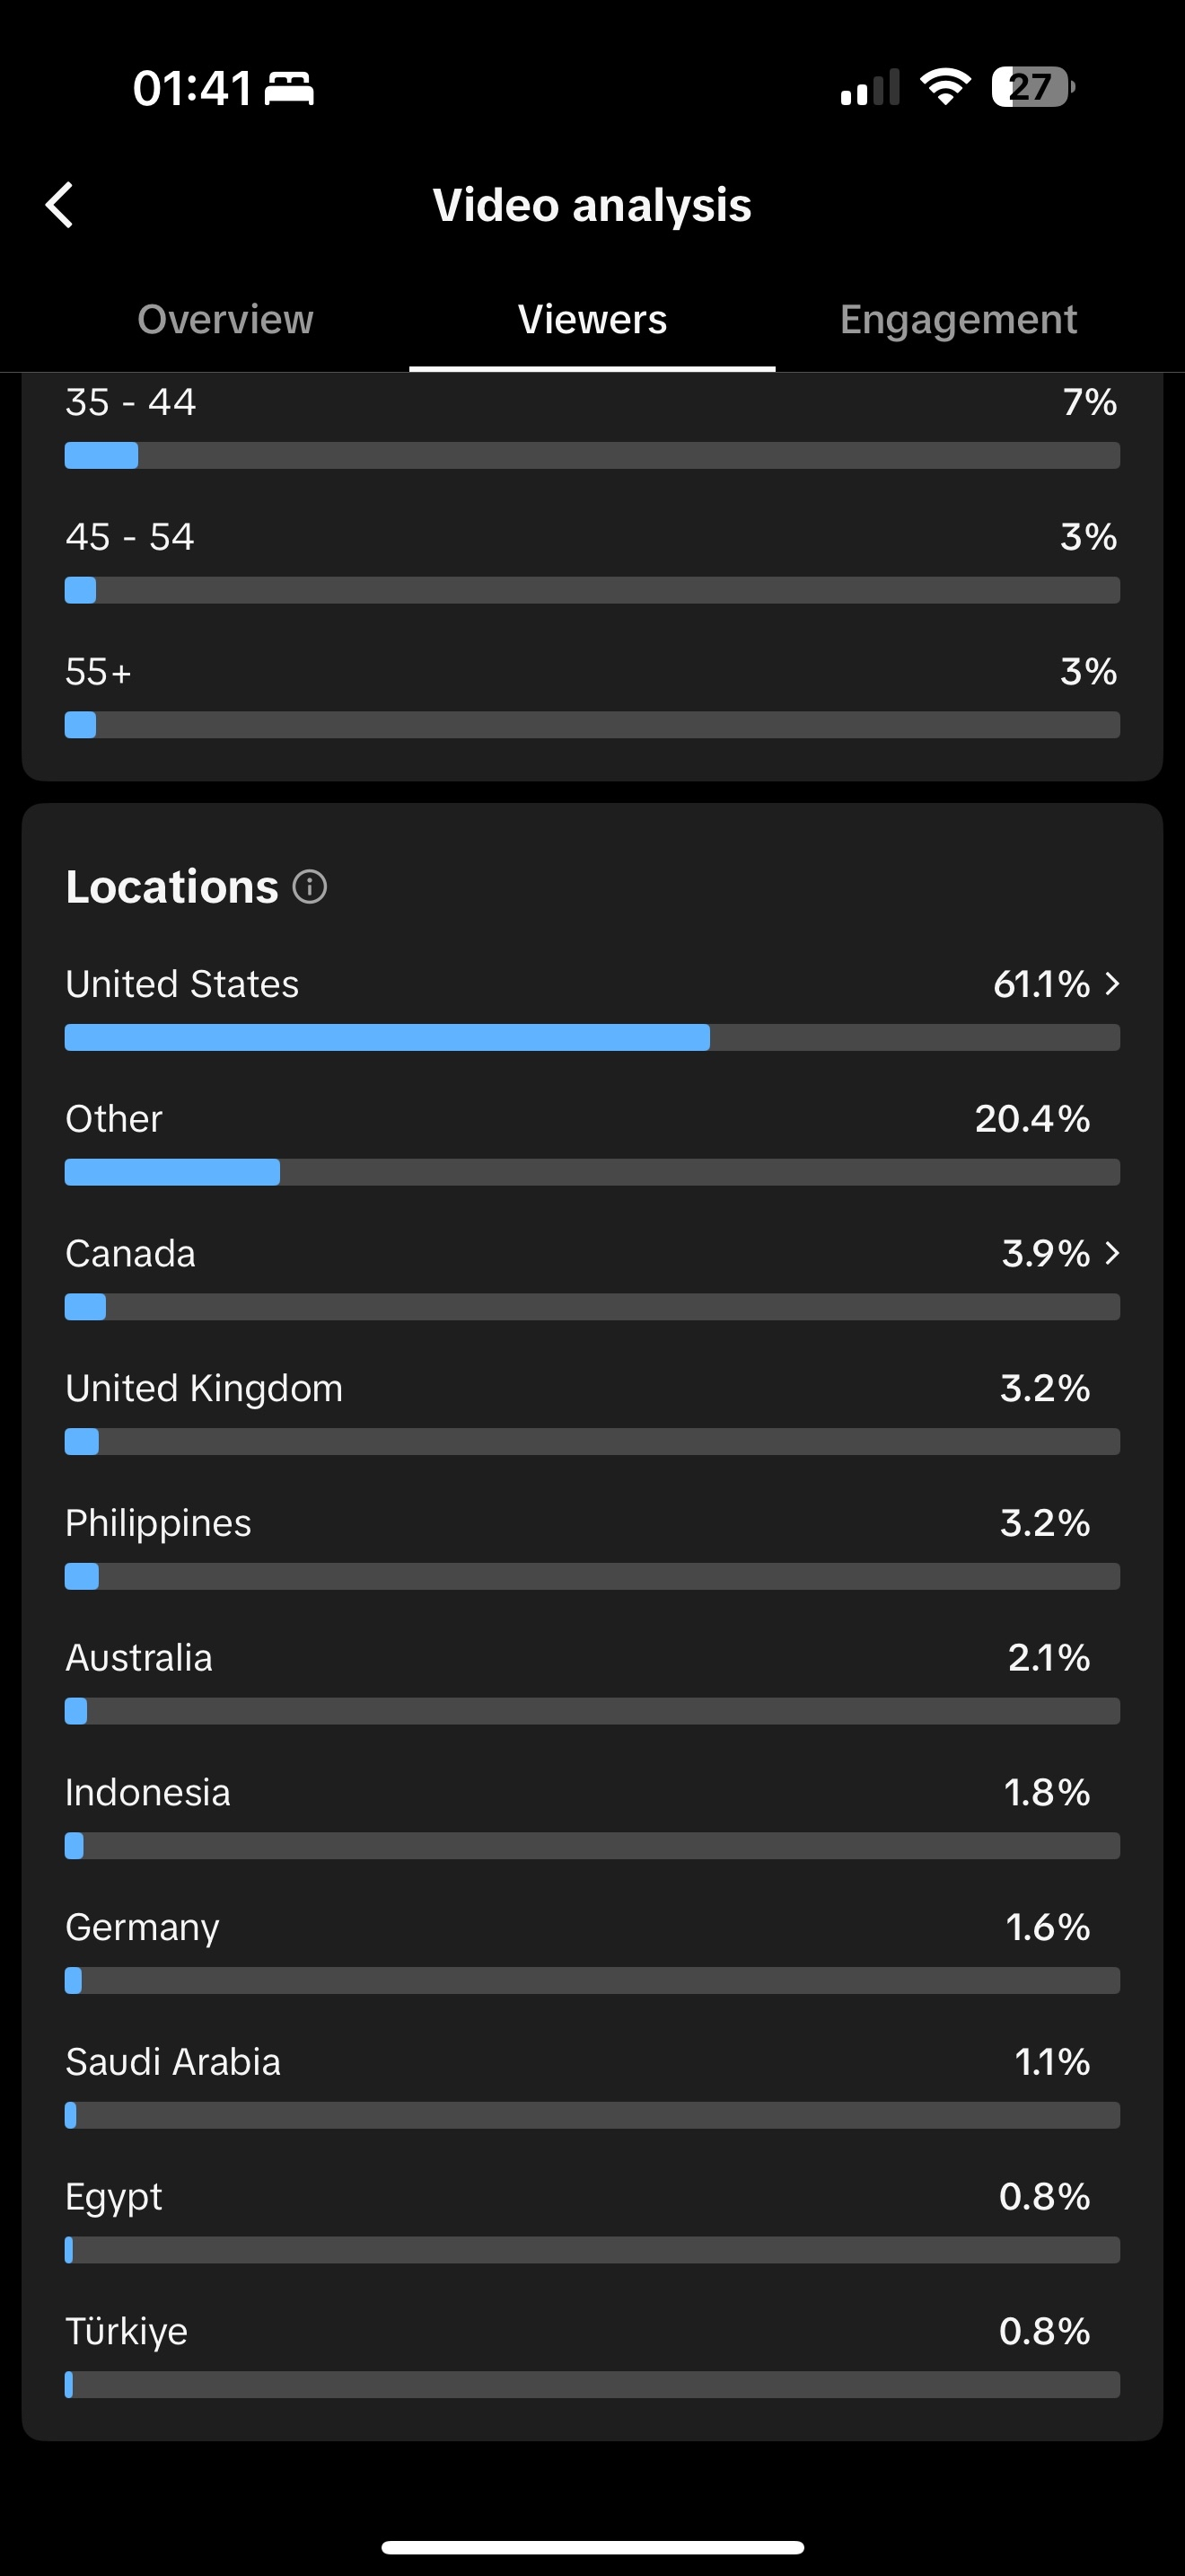Tap the 35 - 44 age bar
The image size is (1185, 2576).
tap(592, 455)
